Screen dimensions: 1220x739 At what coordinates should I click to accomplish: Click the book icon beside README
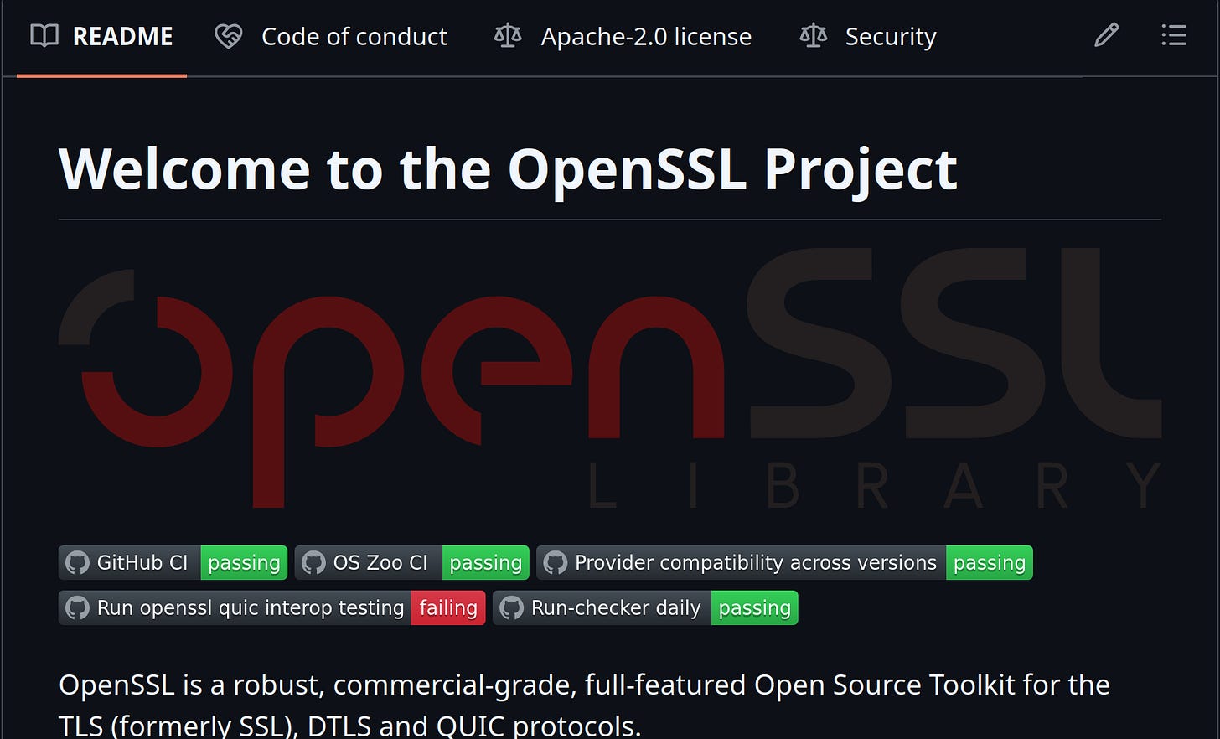click(x=44, y=36)
